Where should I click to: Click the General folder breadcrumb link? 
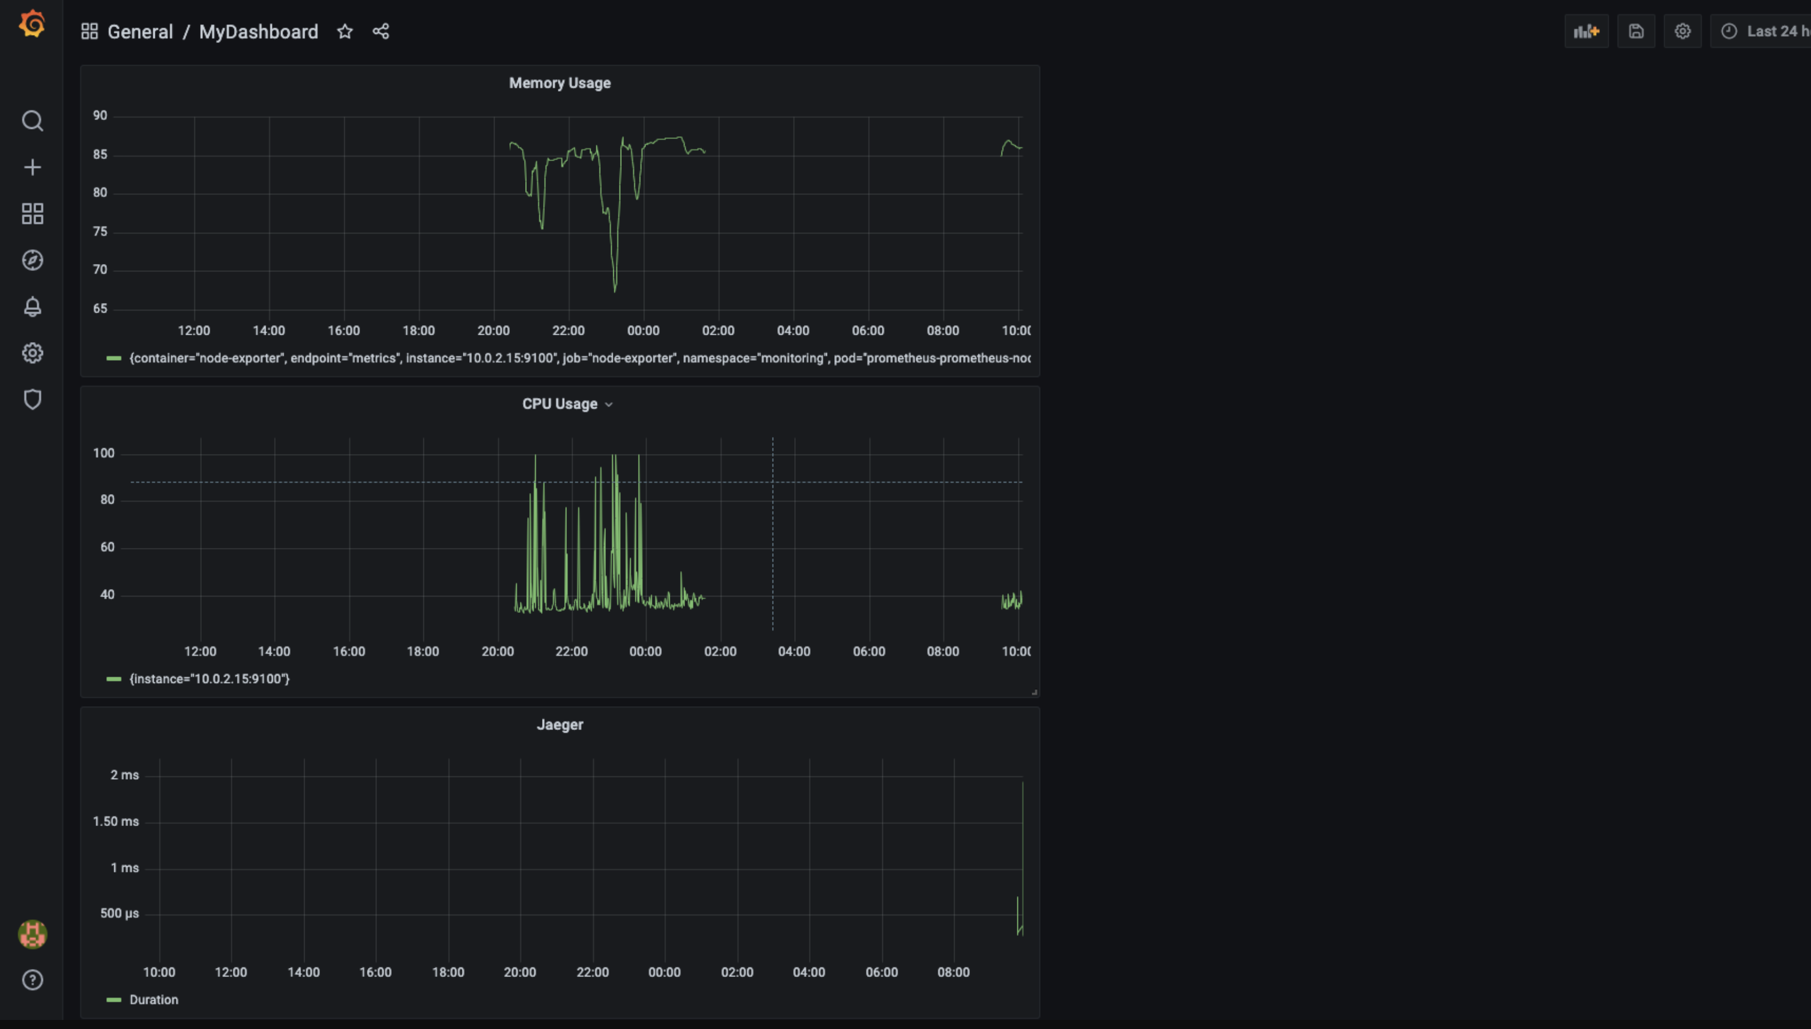point(140,32)
